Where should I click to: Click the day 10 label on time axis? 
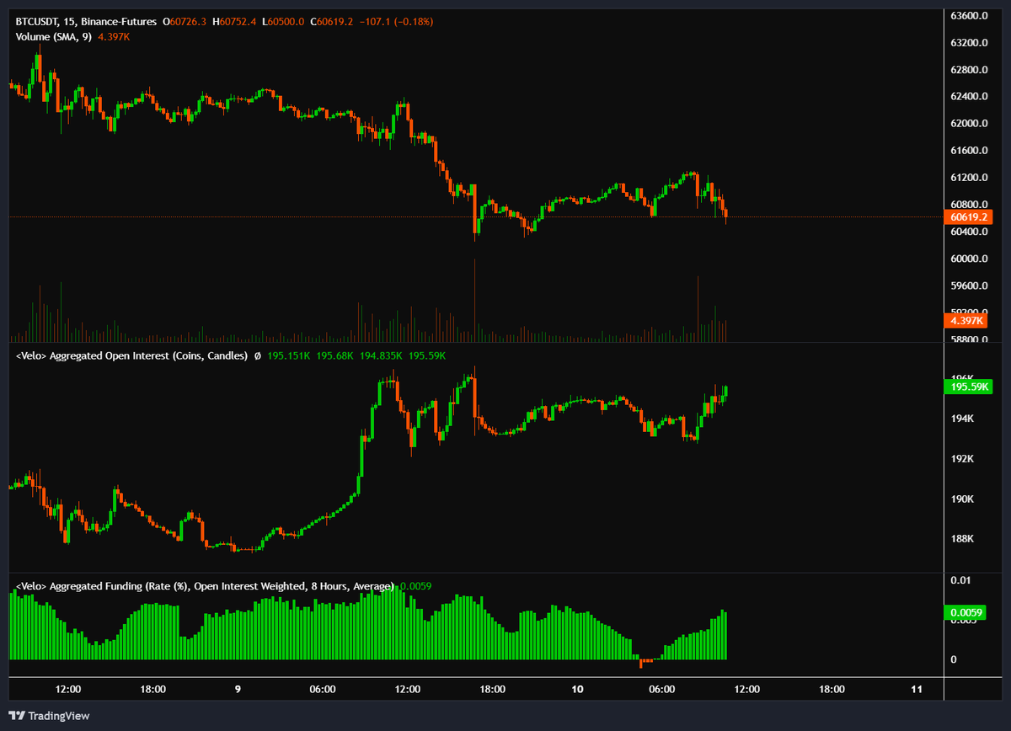[x=577, y=689]
